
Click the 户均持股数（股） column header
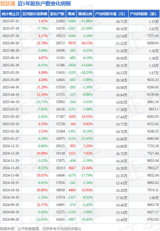coord(144,14)
